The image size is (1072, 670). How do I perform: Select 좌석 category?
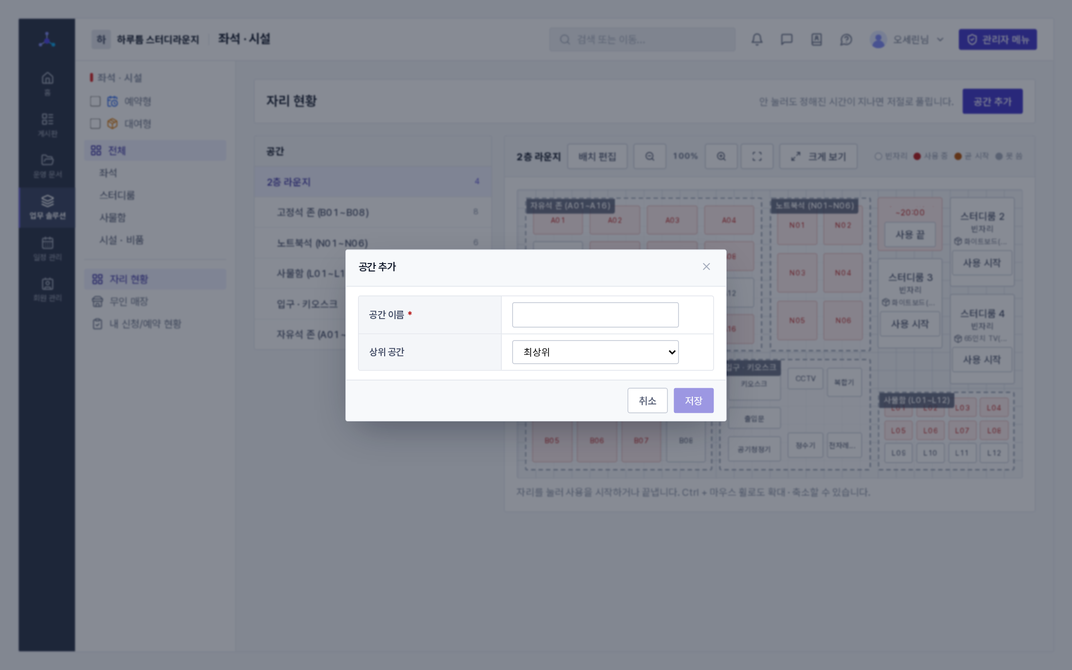coord(155,173)
